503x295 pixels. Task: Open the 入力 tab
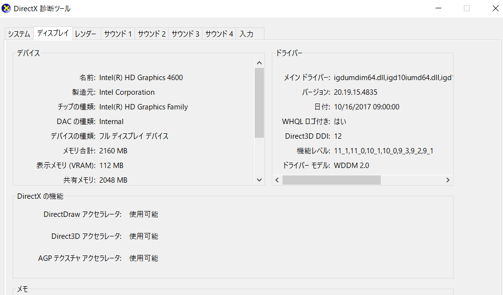pyautogui.click(x=246, y=34)
